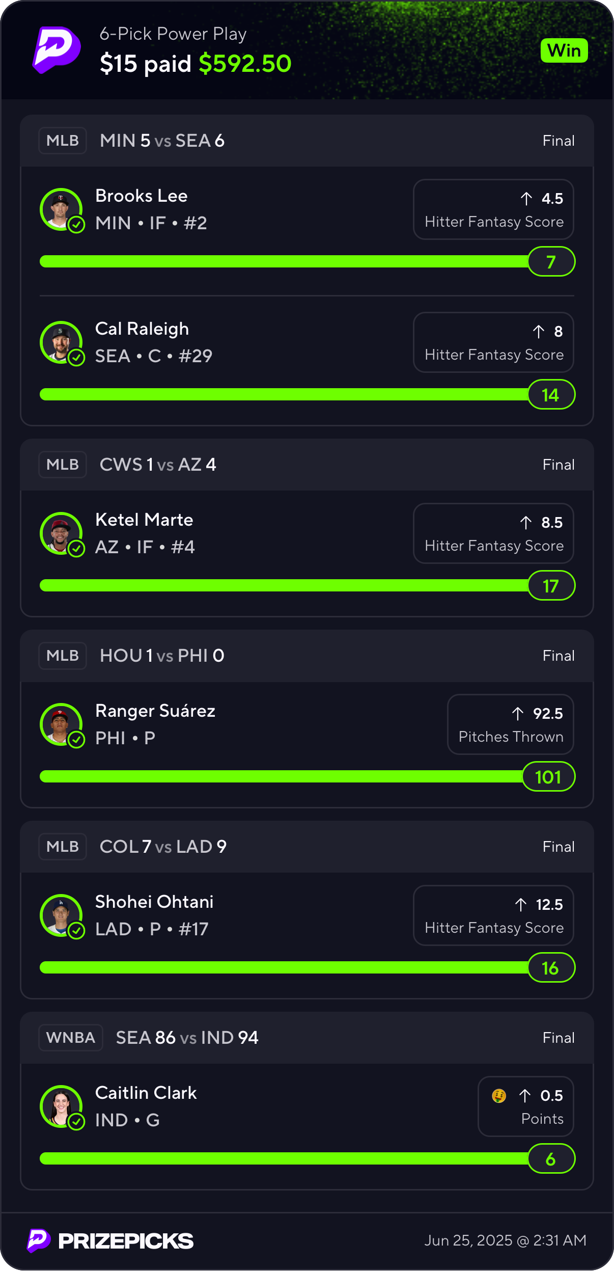The image size is (614, 1271).
Task: Click the money-face emoji on Caitlin Clark's pick
Action: click(x=499, y=1095)
